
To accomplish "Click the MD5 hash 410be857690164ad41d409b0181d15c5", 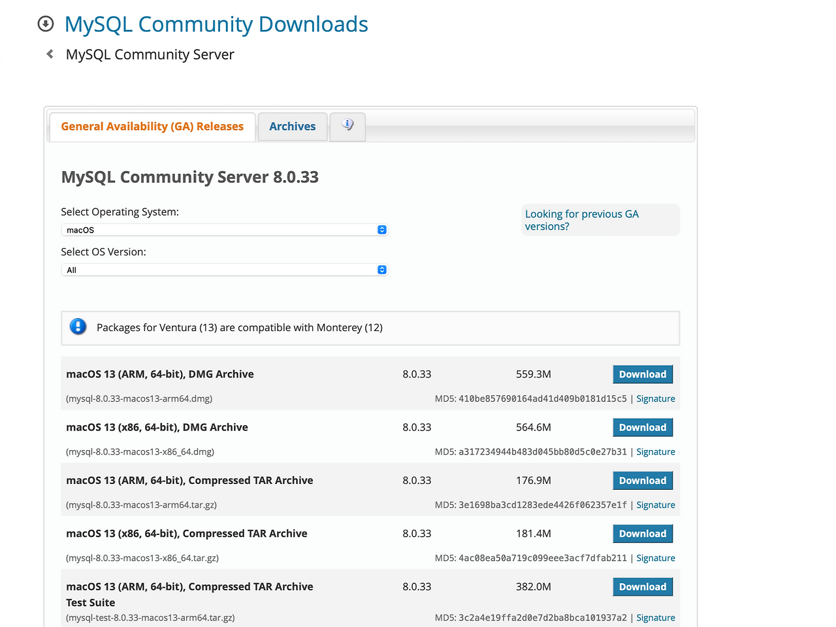I will coord(543,398).
